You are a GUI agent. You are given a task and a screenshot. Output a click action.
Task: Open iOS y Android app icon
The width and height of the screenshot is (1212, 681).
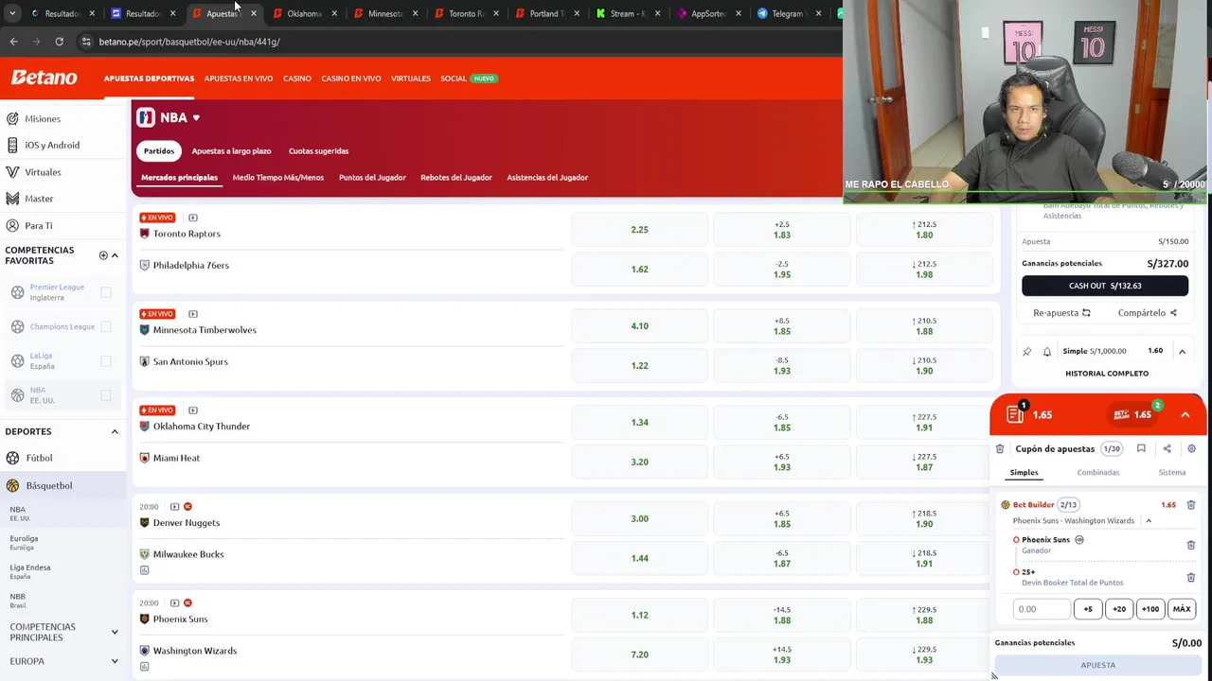pyautogui.click(x=12, y=146)
